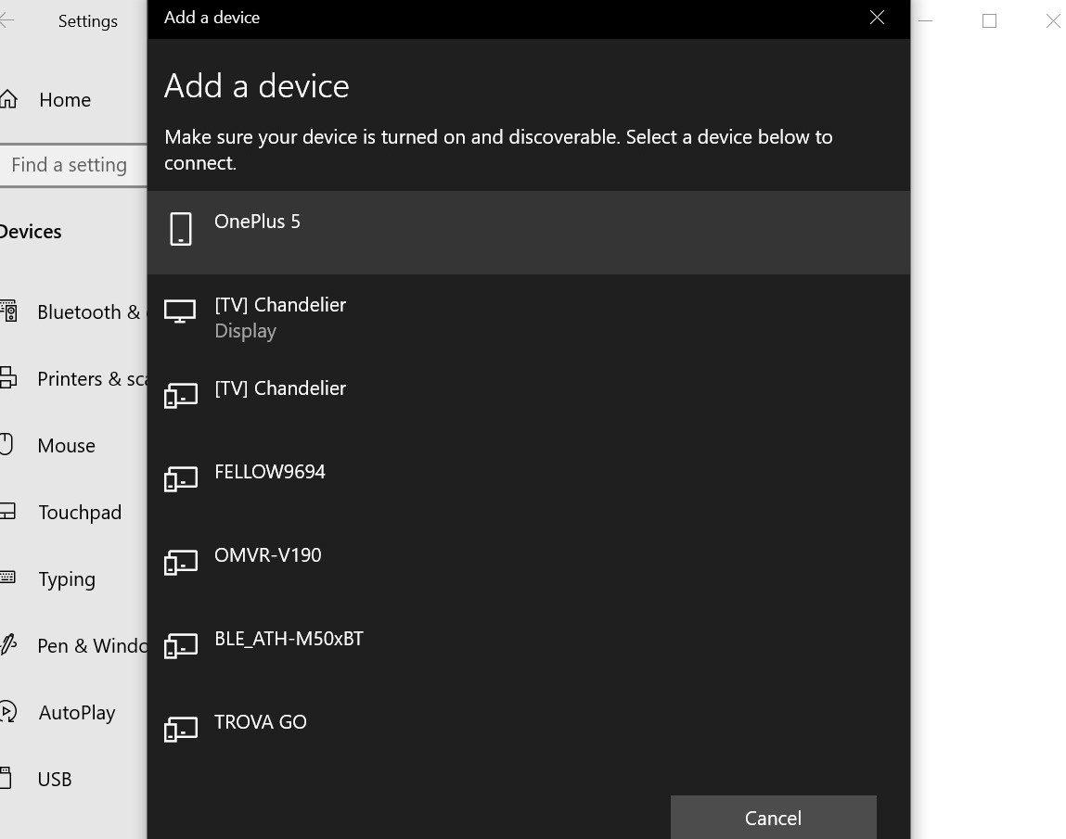Image resolution: width=1066 pixels, height=839 pixels.
Task: Click the Bluetooth & devices sidebar icon
Action: pyautogui.click(x=9, y=311)
